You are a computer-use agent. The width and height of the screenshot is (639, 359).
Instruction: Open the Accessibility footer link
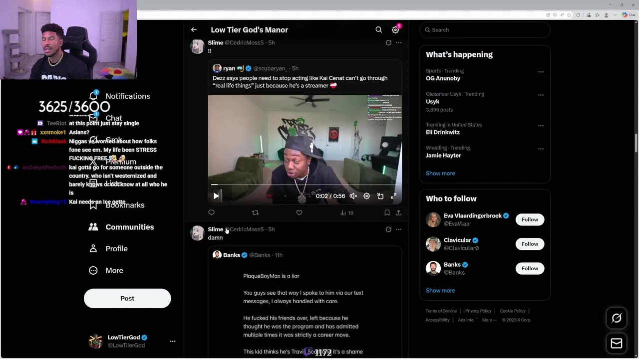(x=437, y=320)
